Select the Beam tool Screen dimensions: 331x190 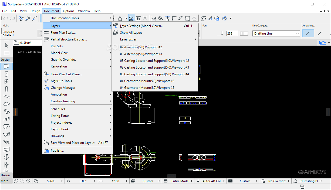coord(6,96)
